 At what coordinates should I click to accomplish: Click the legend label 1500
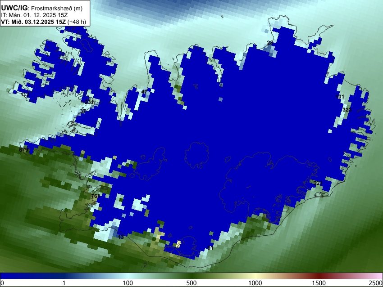coord(319,283)
